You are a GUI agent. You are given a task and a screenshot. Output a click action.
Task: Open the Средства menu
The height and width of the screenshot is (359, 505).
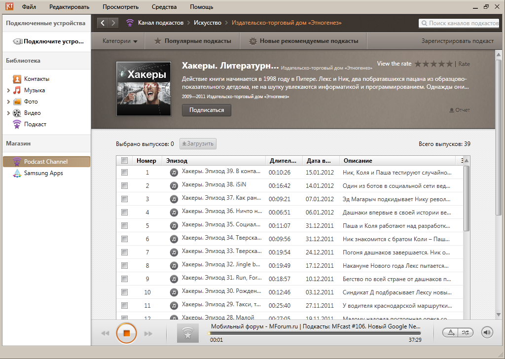(164, 7)
